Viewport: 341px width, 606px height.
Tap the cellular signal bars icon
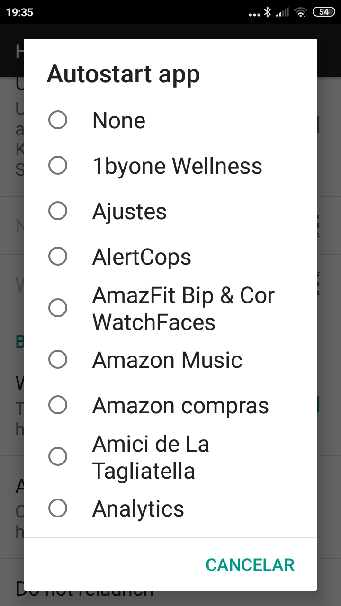[282, 12]
